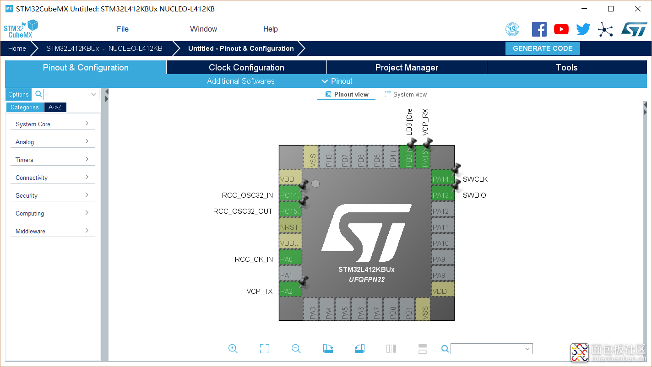Collapse left panel using the splitter arrow
652x367 pixels.
coord(107,91)
